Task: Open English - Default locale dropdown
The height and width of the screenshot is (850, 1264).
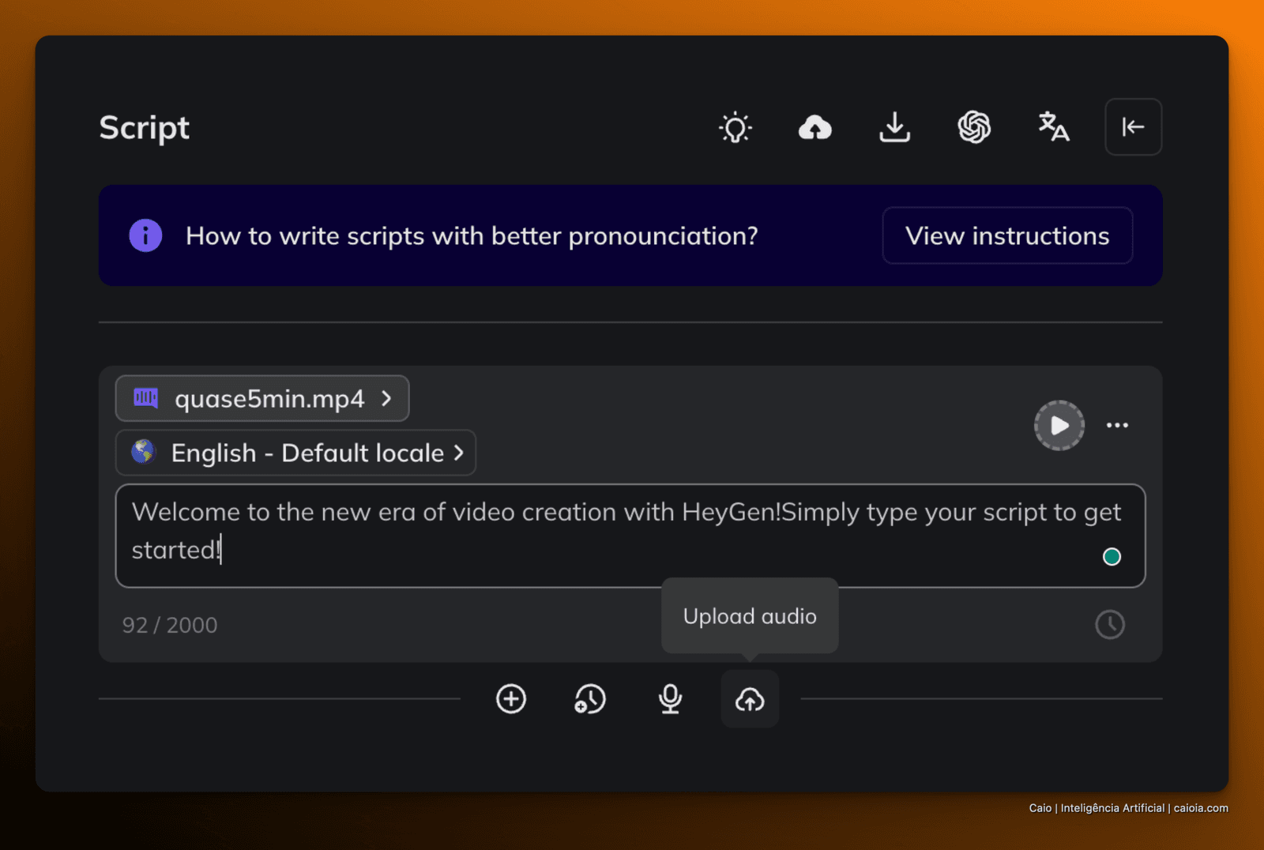Action: (295, 453)
